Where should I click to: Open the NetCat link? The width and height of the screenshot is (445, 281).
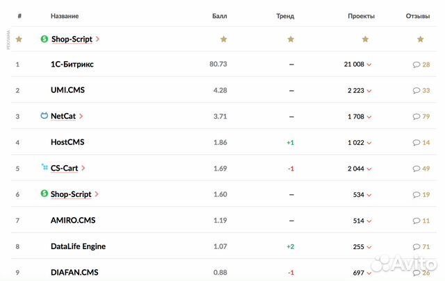[63, 116]
